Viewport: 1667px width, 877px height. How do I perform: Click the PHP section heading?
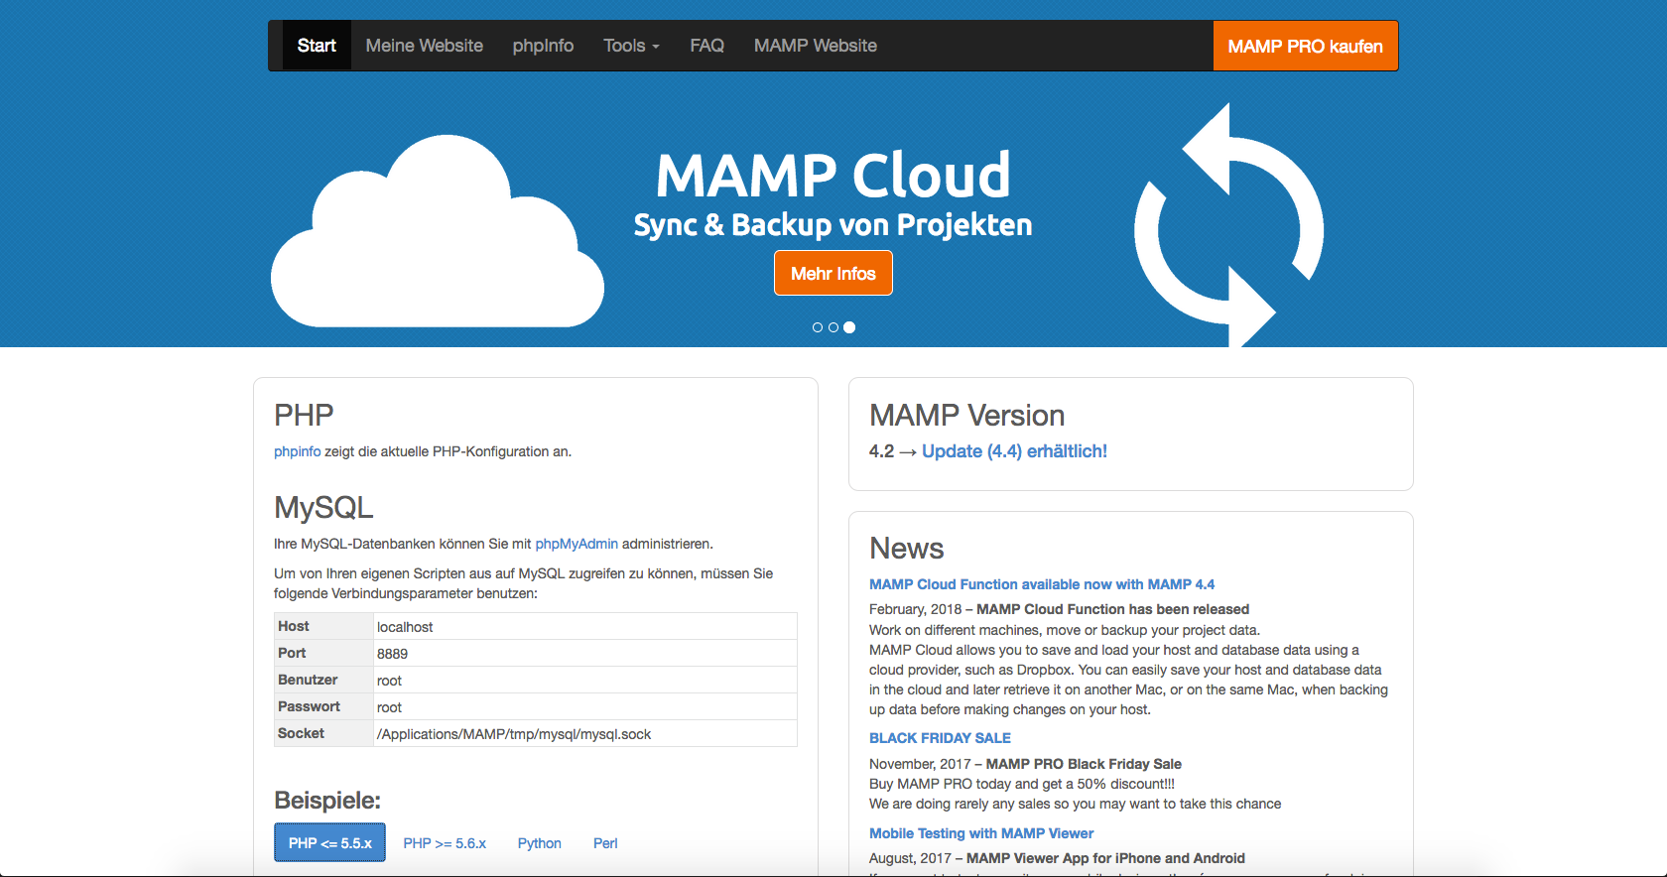(x=304, y=415)
